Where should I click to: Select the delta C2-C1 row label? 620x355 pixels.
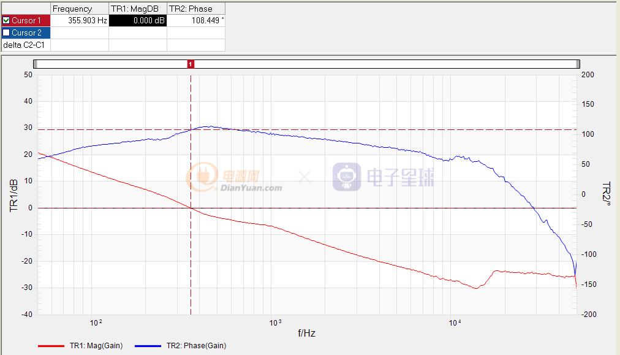tap(26, 45)
